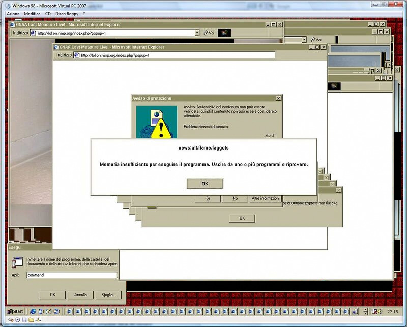
Task: Click the Windows logo throbber in the right-side IE window
Action: click(x=334, y=86)
